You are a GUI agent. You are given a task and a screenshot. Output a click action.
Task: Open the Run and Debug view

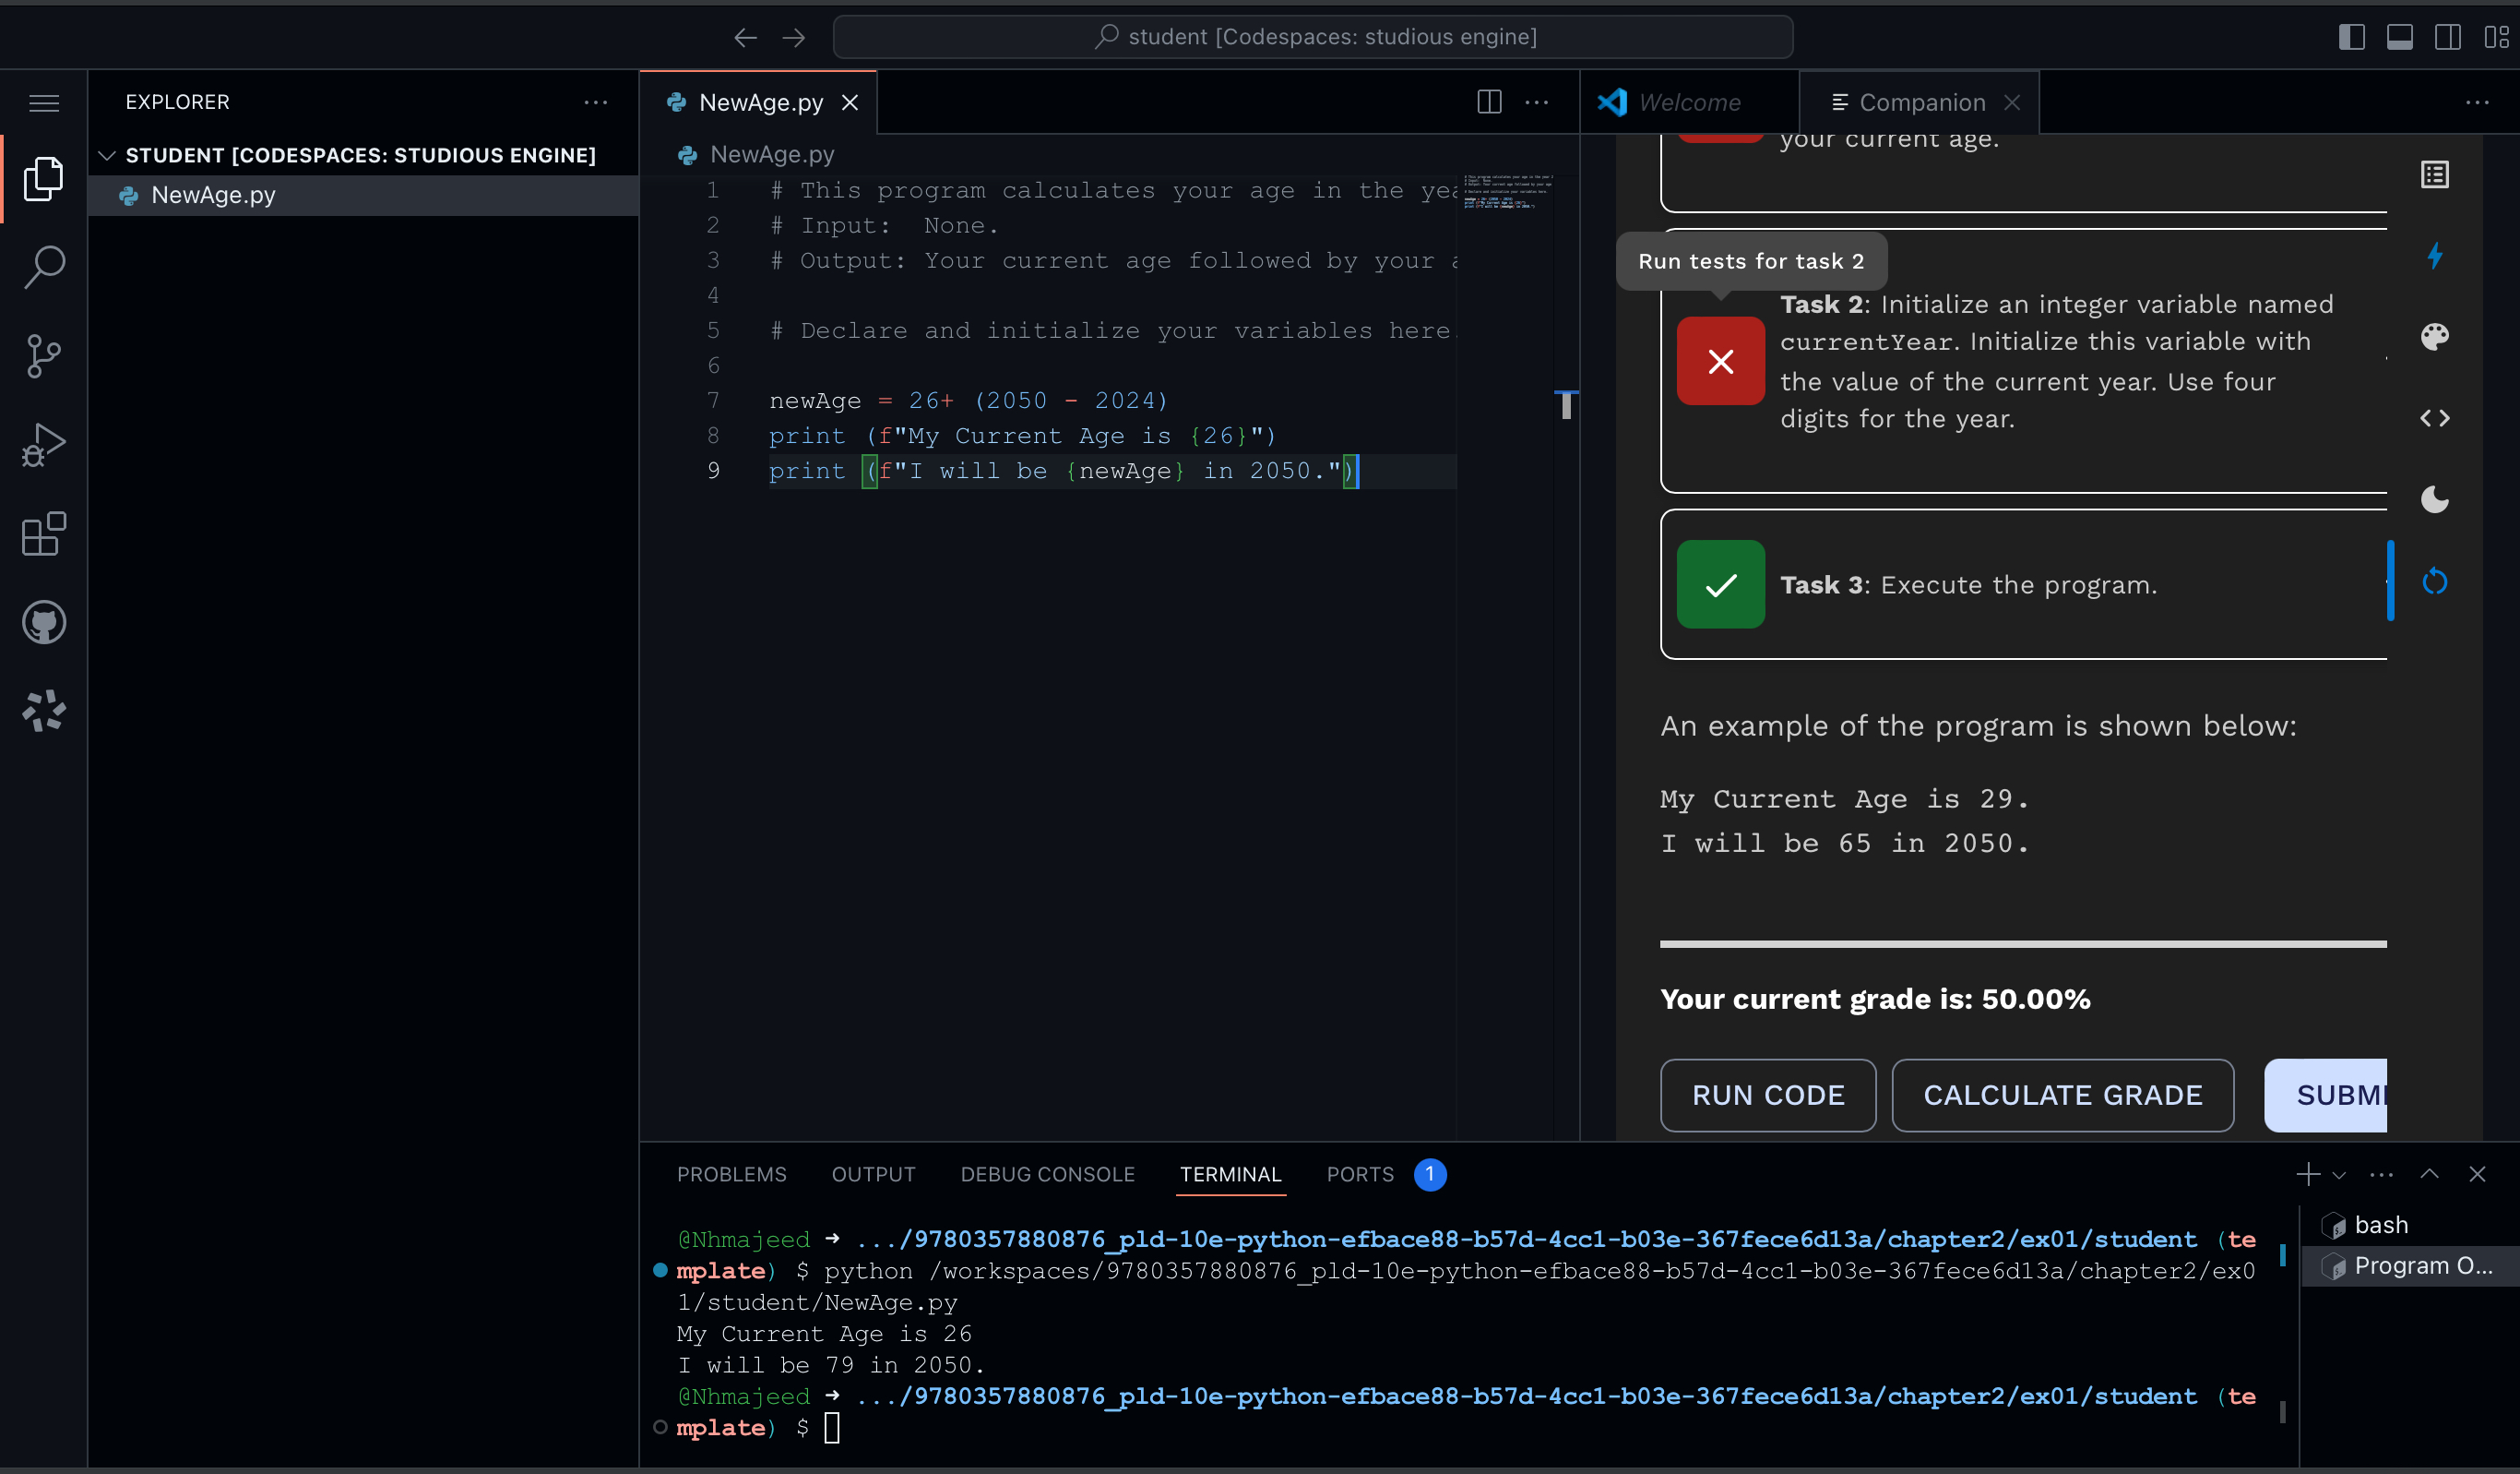point(43,443)
